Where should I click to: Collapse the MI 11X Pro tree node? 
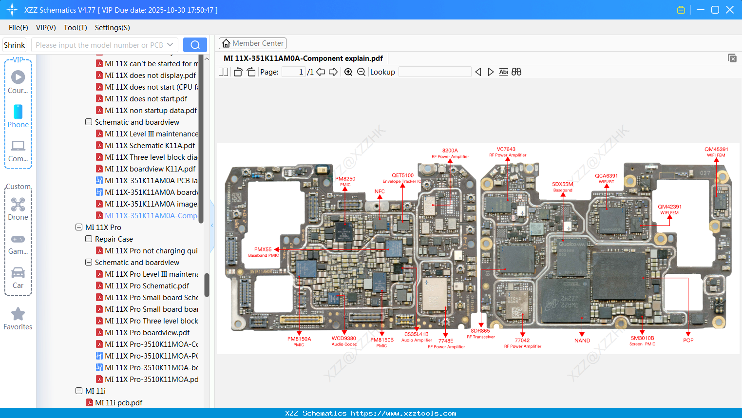(x=78, y=227)
